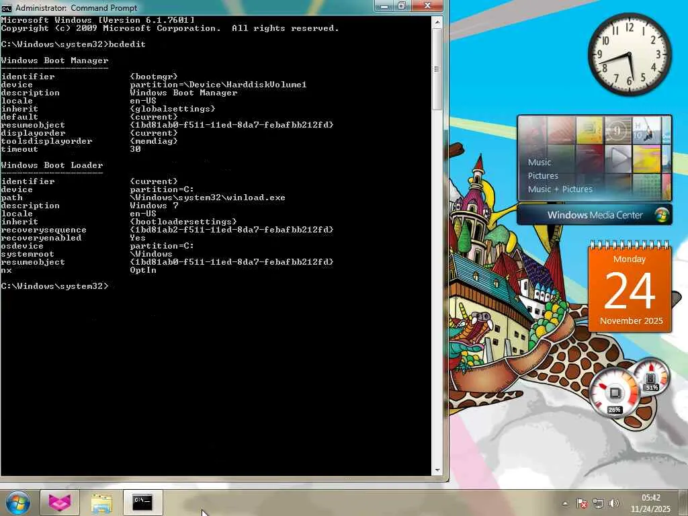Click '\Windows\system32\winload.exe' path value

(x=208, y=198)
